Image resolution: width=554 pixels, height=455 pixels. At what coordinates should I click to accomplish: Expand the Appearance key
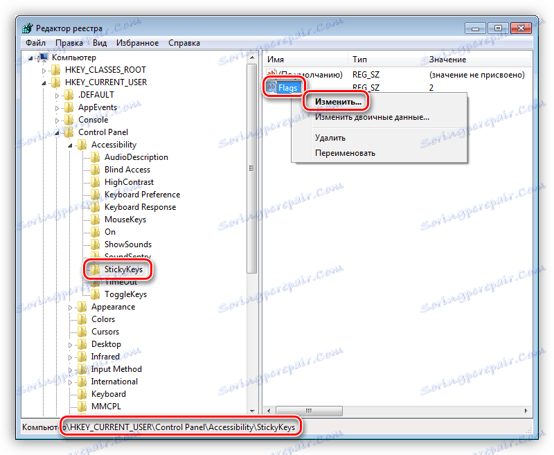tap(70, 307)
